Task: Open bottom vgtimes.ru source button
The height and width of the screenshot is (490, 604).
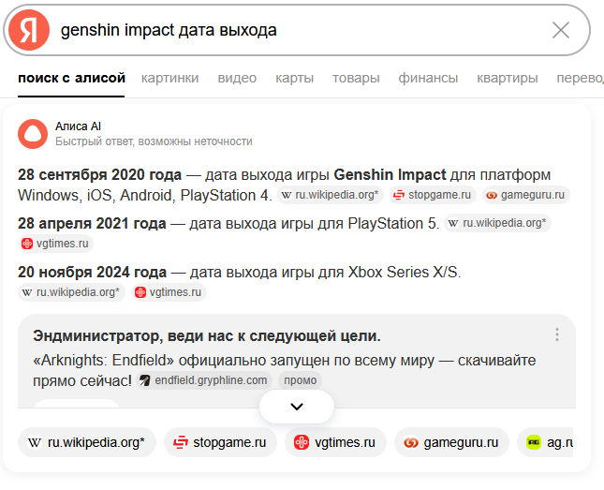Action: coord(335,442)
